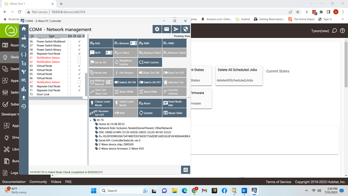Click the send arrow icon in Z-Wave header
348x196 pixels.
pyautogui.click(x=176, y=29)
